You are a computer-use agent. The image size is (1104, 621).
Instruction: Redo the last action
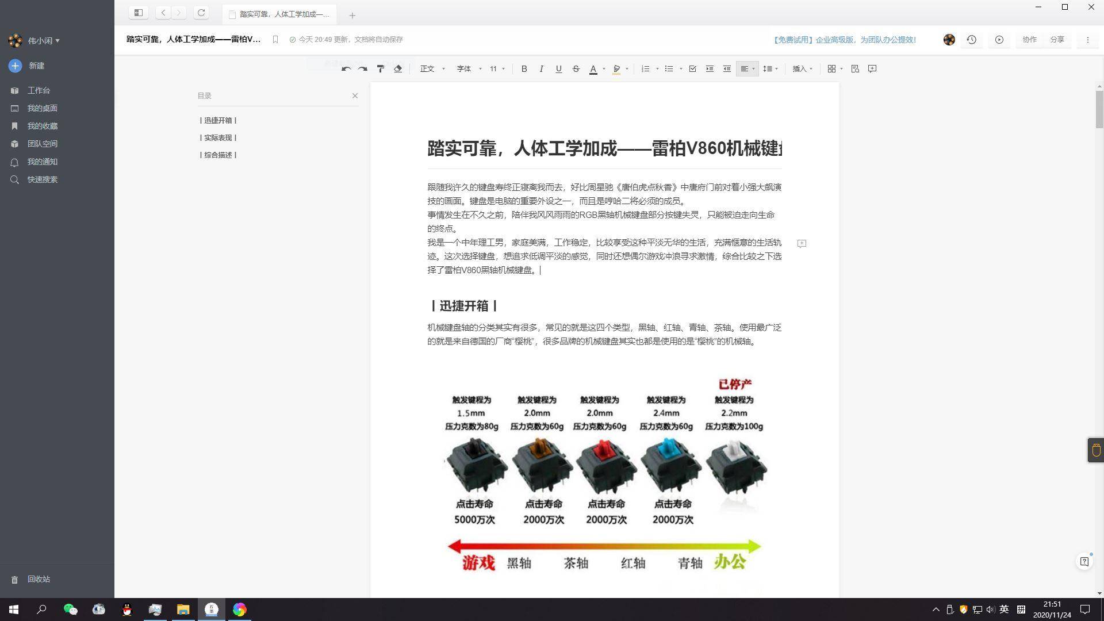pyautogui.click(x=363, y=69)
